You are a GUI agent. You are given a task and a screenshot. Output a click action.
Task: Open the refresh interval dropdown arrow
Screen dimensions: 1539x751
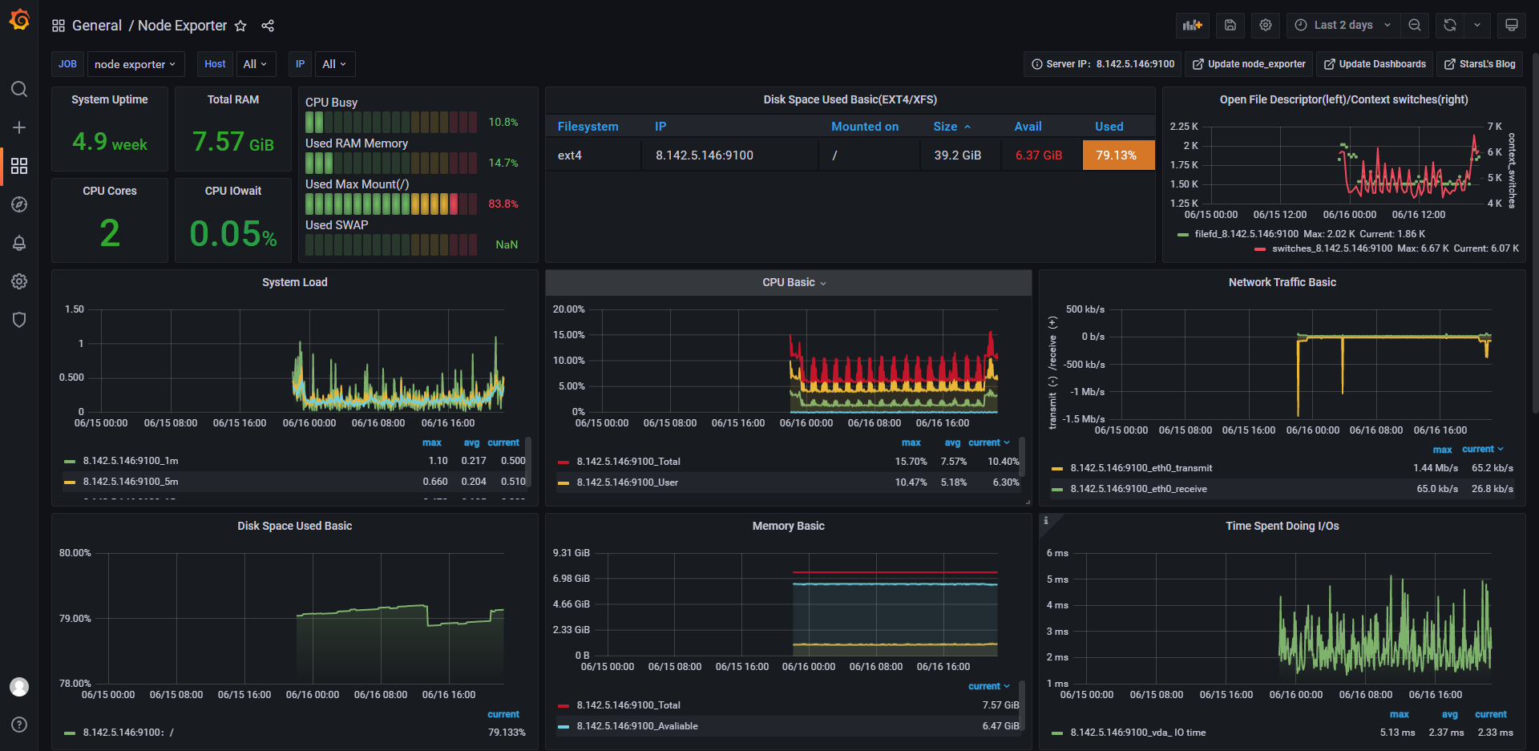tap(1477, 25)
